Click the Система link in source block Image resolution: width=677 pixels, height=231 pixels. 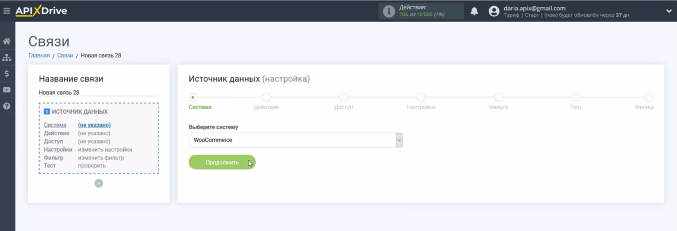tap(55, 125)
